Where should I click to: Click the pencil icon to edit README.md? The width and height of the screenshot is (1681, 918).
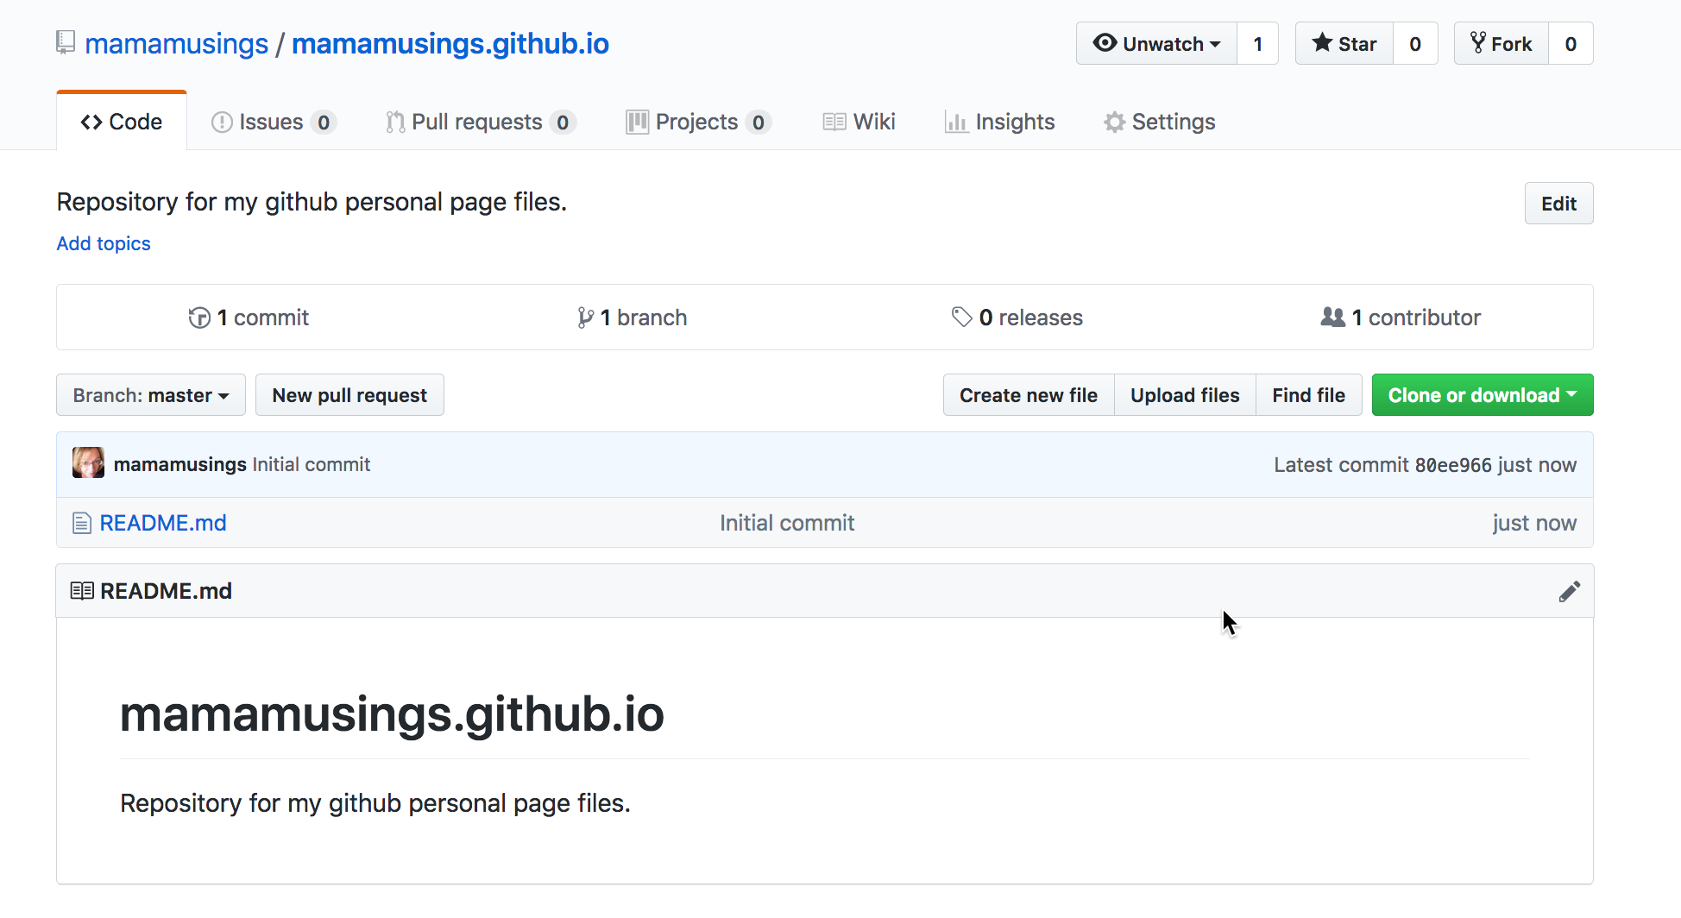click(x=1570, y=591)
